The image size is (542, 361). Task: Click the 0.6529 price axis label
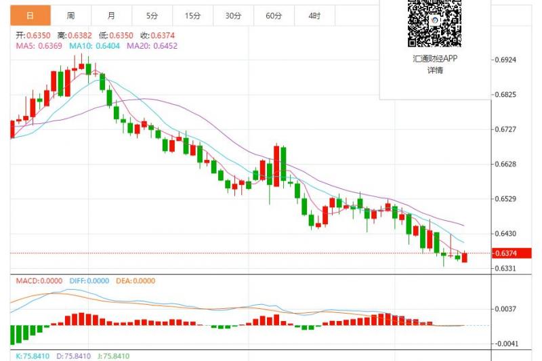[505, 199]
